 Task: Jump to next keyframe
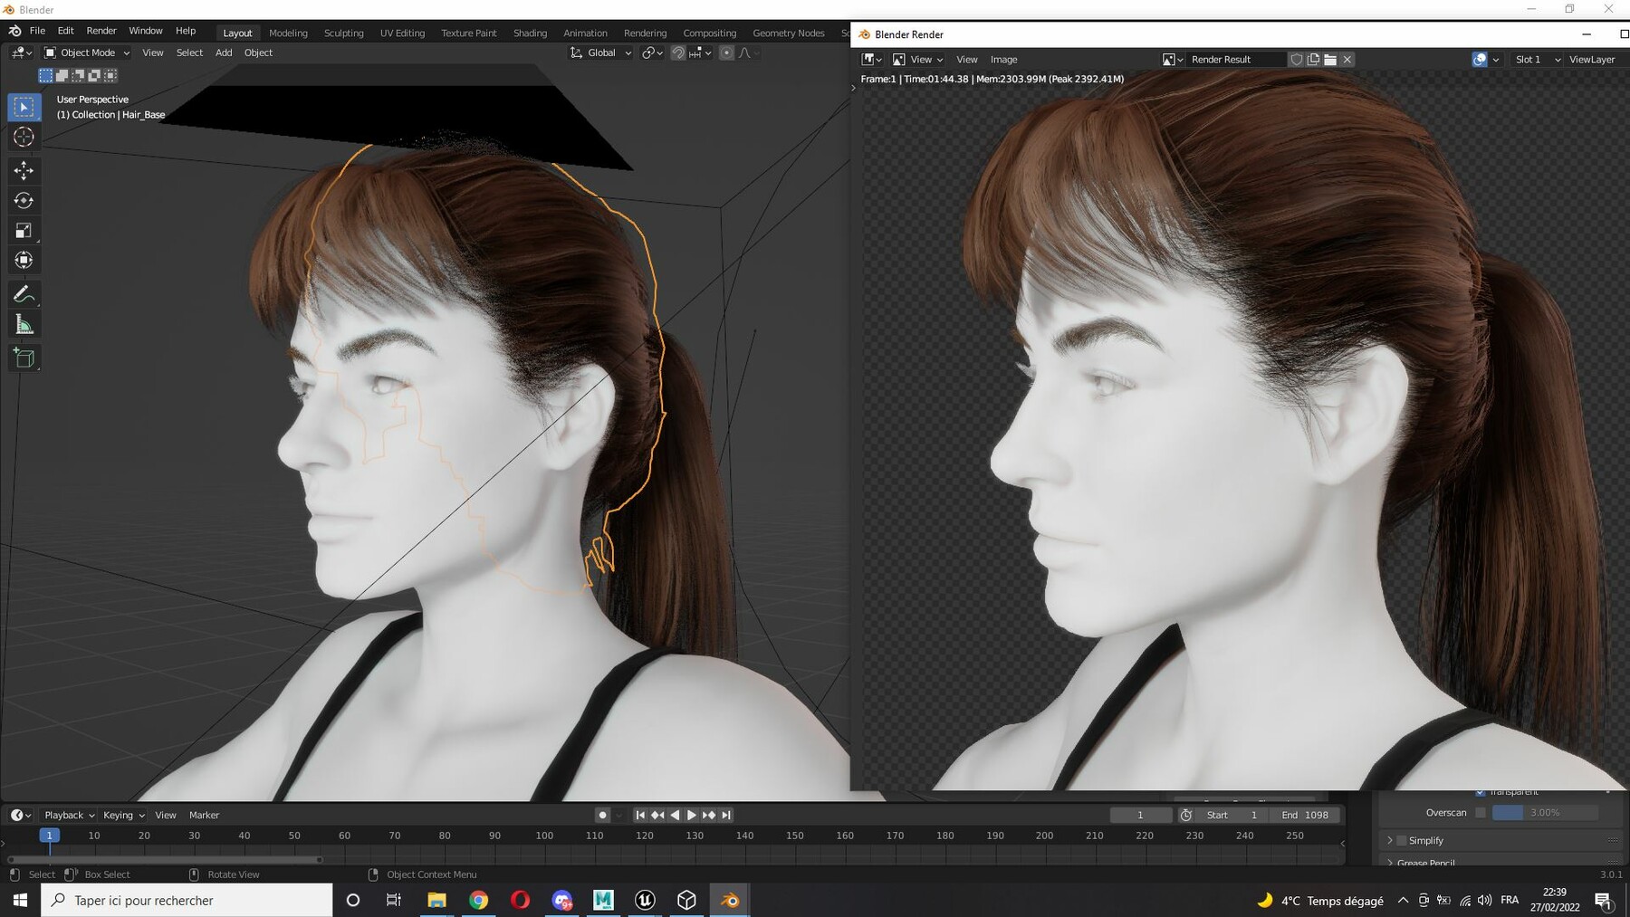click(709, 815)
